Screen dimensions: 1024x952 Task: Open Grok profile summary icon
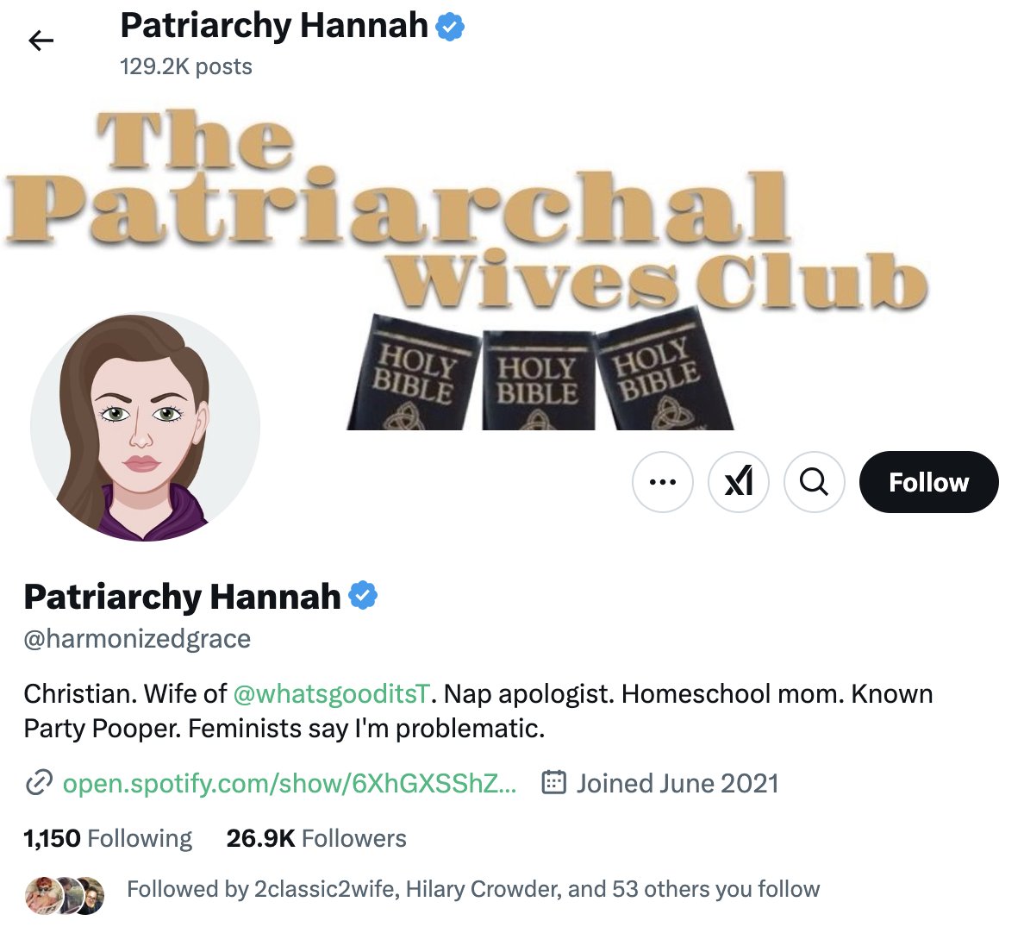(x=739, y=482)
